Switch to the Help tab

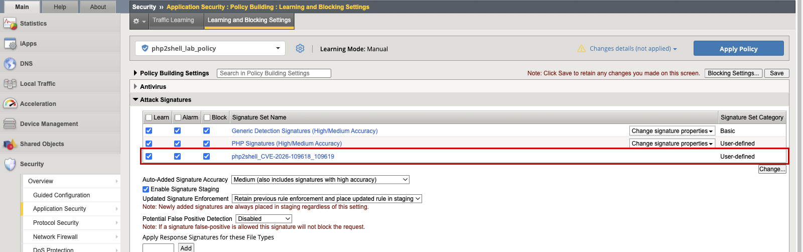pyautogui.click(x=60, y=7)
